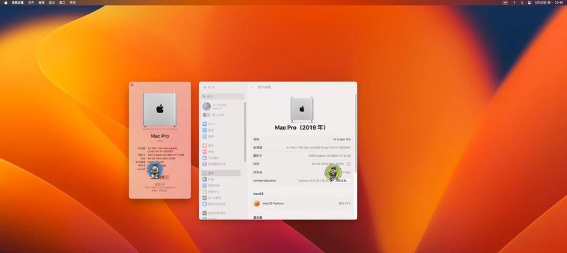Screen dimensions: 567x253
Task: Go back using the chevron beside 关于本机
Action: [x=252, y=87]
